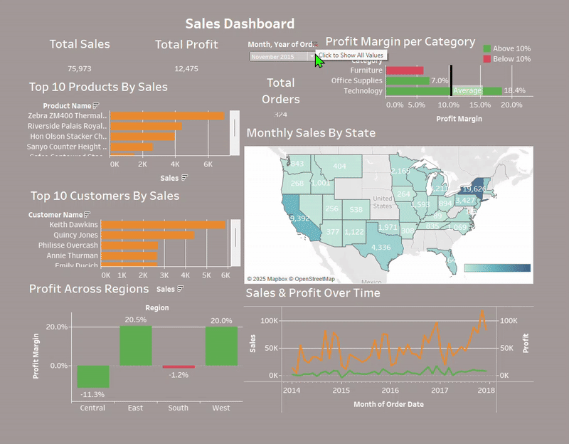The width and height of the screenshot is (569, 444).
Task: Click the map state labeled 264
Action: [x=403, y=194]
